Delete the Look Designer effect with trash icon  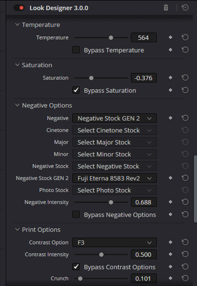pos(166,8)
